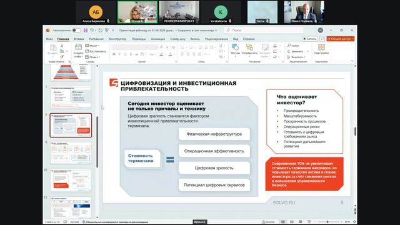400x225 pixels.
Task: Click the orange Общий доступ button
Action: [x=341, y=39]
